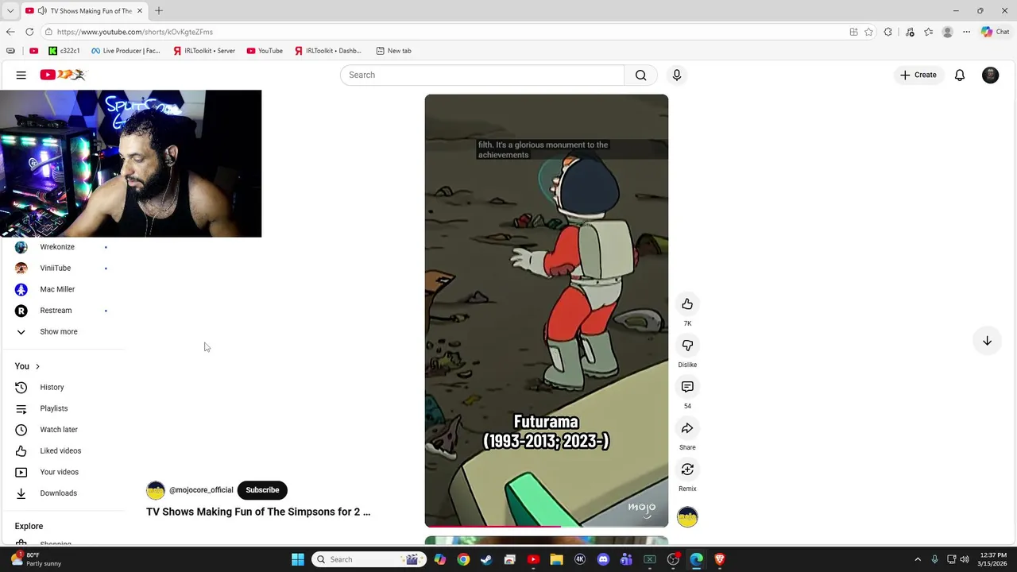This screenshot has height=572, width=1017.
Task: Open Liked videos in the sidebar
Action: (62, 450)
